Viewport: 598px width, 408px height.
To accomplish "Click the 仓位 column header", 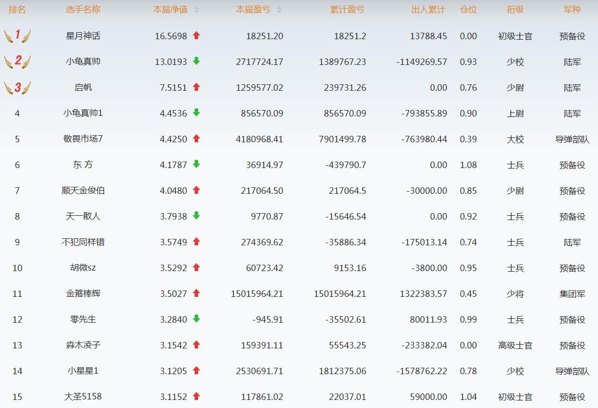I will [x=469, y=10].
